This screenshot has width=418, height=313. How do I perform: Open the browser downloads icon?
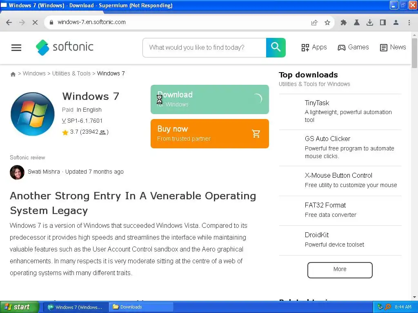click(x=370, y=23)
